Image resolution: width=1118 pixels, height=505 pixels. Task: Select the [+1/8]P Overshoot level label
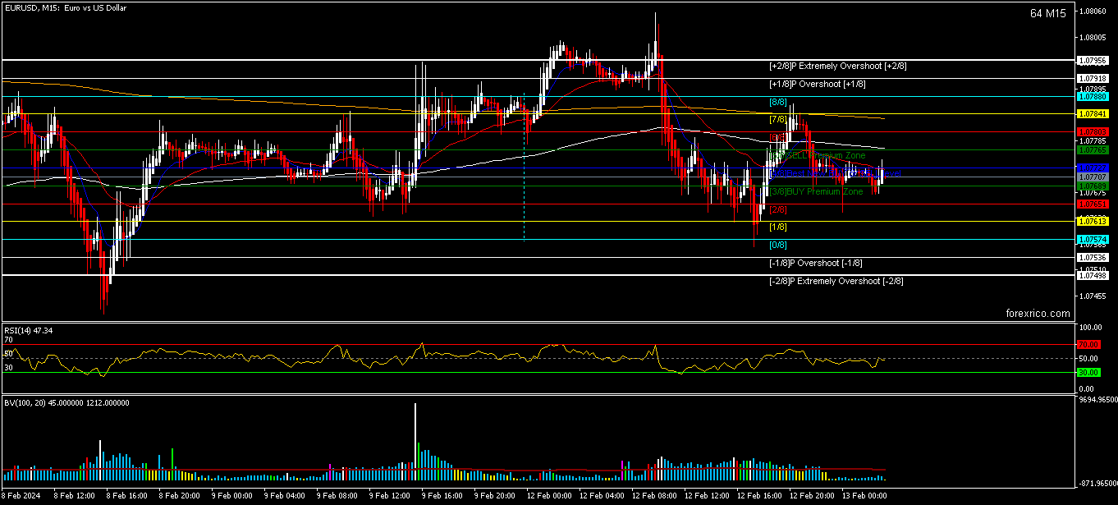(817, 84)
